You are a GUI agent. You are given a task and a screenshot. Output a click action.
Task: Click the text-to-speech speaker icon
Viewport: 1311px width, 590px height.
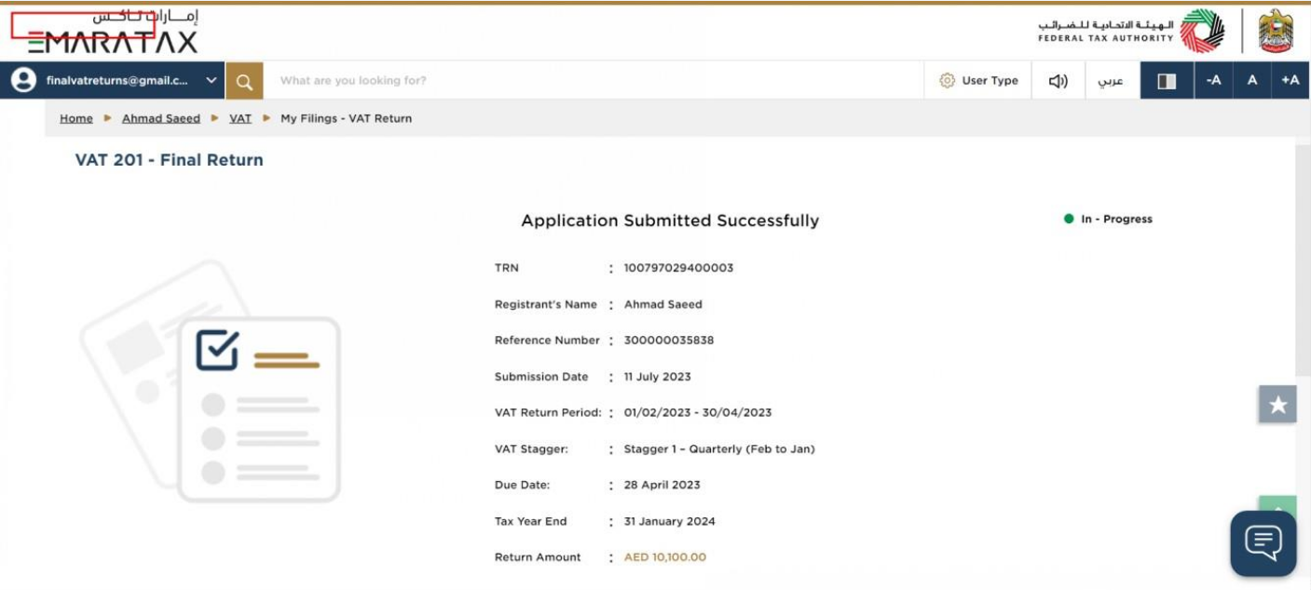pyautogui.click(x=1058, y=81)
